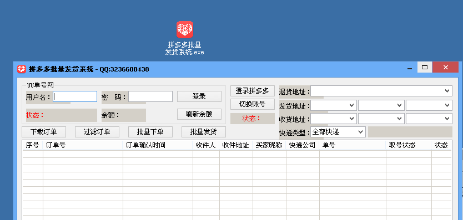This screenshot has width=463, height=220.
Task: Click the 快递类型 label
Action: [x=294, y=132]
